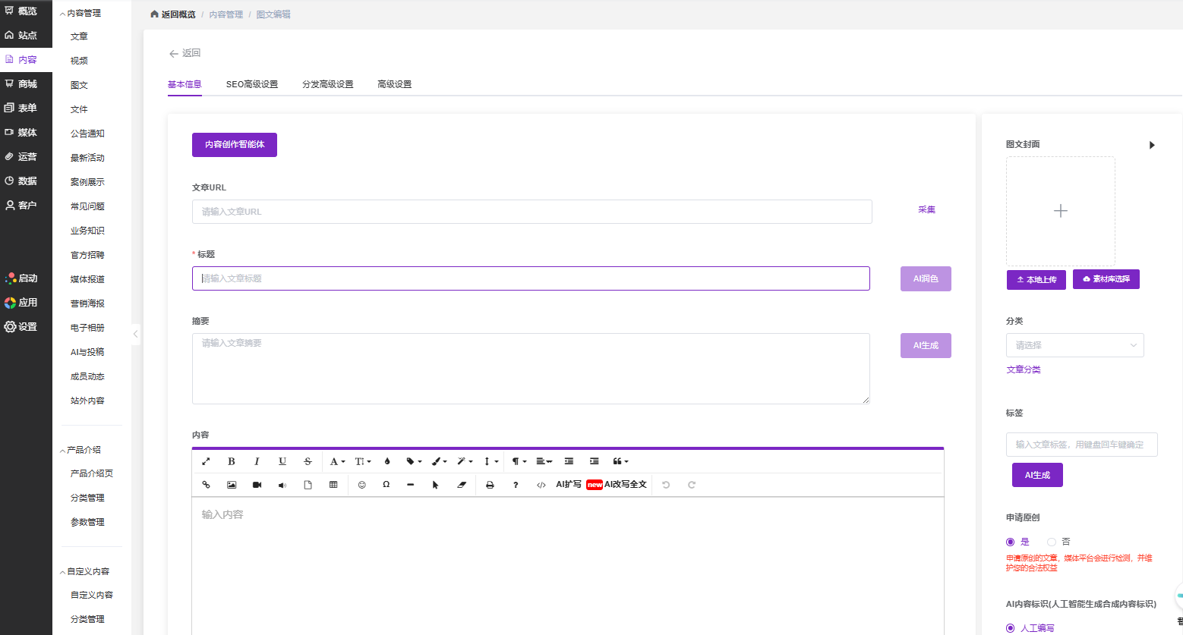Image resolution: width=1183 pixels, height=635 pixels.
Task: Open the quote dropdown in editor
Action: click(620, 461)
